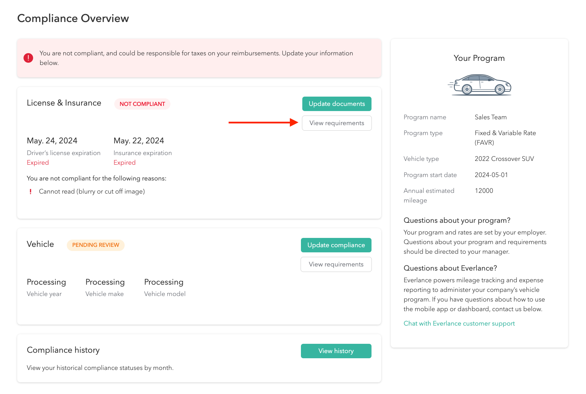Open the View history button
This screenshot has width=586, height=394.
pos(336,351)
